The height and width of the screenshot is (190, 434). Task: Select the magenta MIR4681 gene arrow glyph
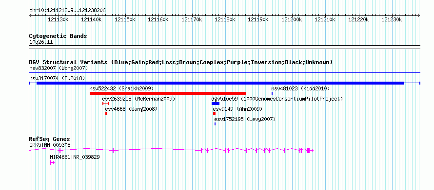[52, 163]
